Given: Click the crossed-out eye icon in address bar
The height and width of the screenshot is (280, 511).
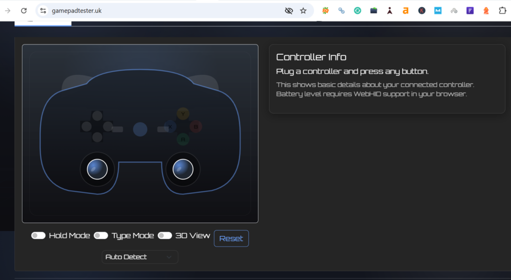Looking at the screenshot, I should 289,11.
